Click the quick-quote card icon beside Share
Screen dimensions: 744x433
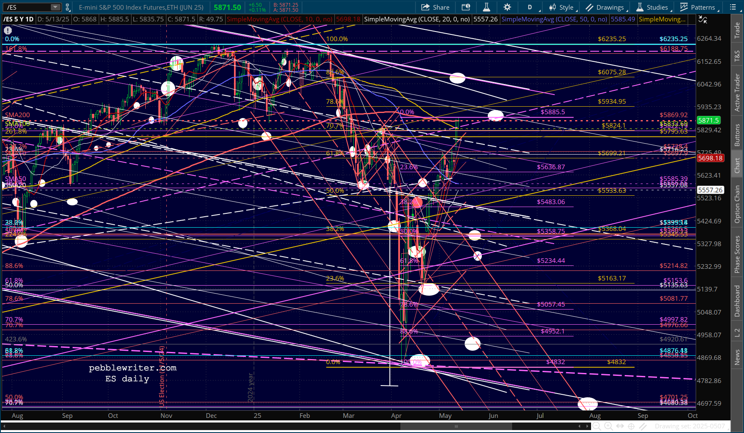(x=466, y=7)
